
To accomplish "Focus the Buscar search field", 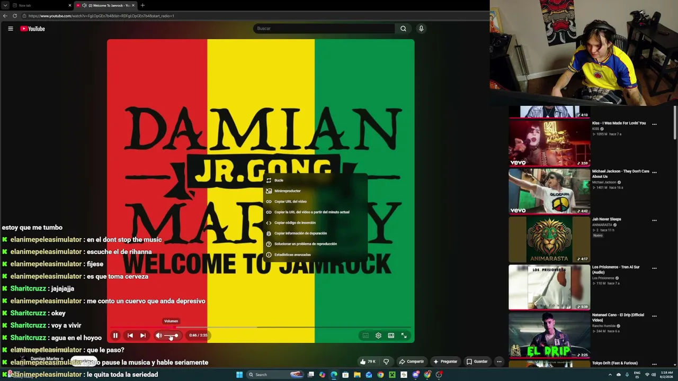I will coord(324,29).
